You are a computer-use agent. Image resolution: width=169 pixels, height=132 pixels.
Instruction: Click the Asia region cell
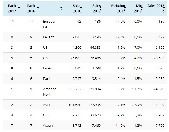pyautogui.click(x=46, y=105)
